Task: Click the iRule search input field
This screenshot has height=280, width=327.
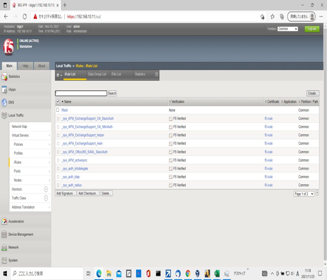Action: [81, 93]
